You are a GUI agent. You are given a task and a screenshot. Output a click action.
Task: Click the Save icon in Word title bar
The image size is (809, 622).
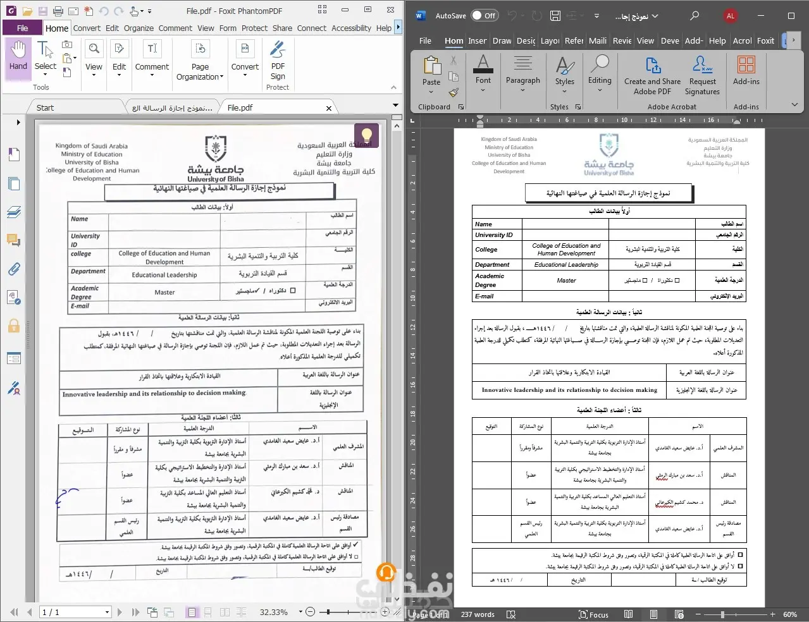[555, 16]
